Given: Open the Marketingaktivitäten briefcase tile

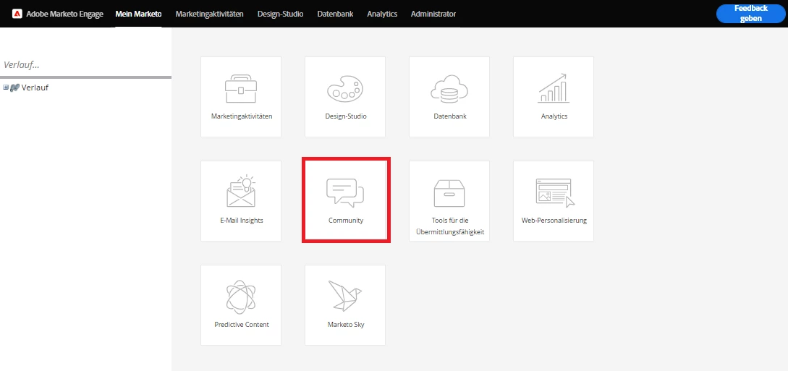Looking at the screenshot, I should pos(241,97).
